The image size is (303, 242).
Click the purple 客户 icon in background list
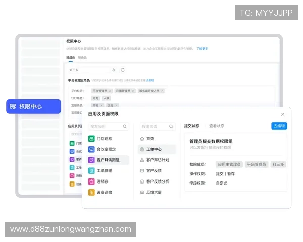click(72, 159)
